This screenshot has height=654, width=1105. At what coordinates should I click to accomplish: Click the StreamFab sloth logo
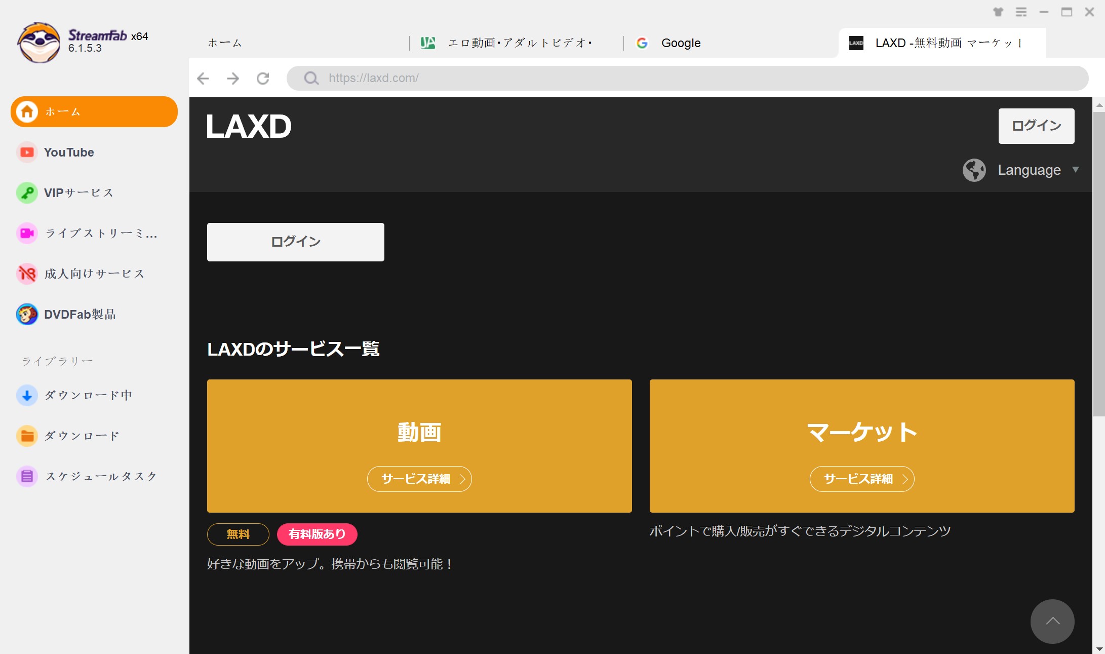tap(39, 43)
